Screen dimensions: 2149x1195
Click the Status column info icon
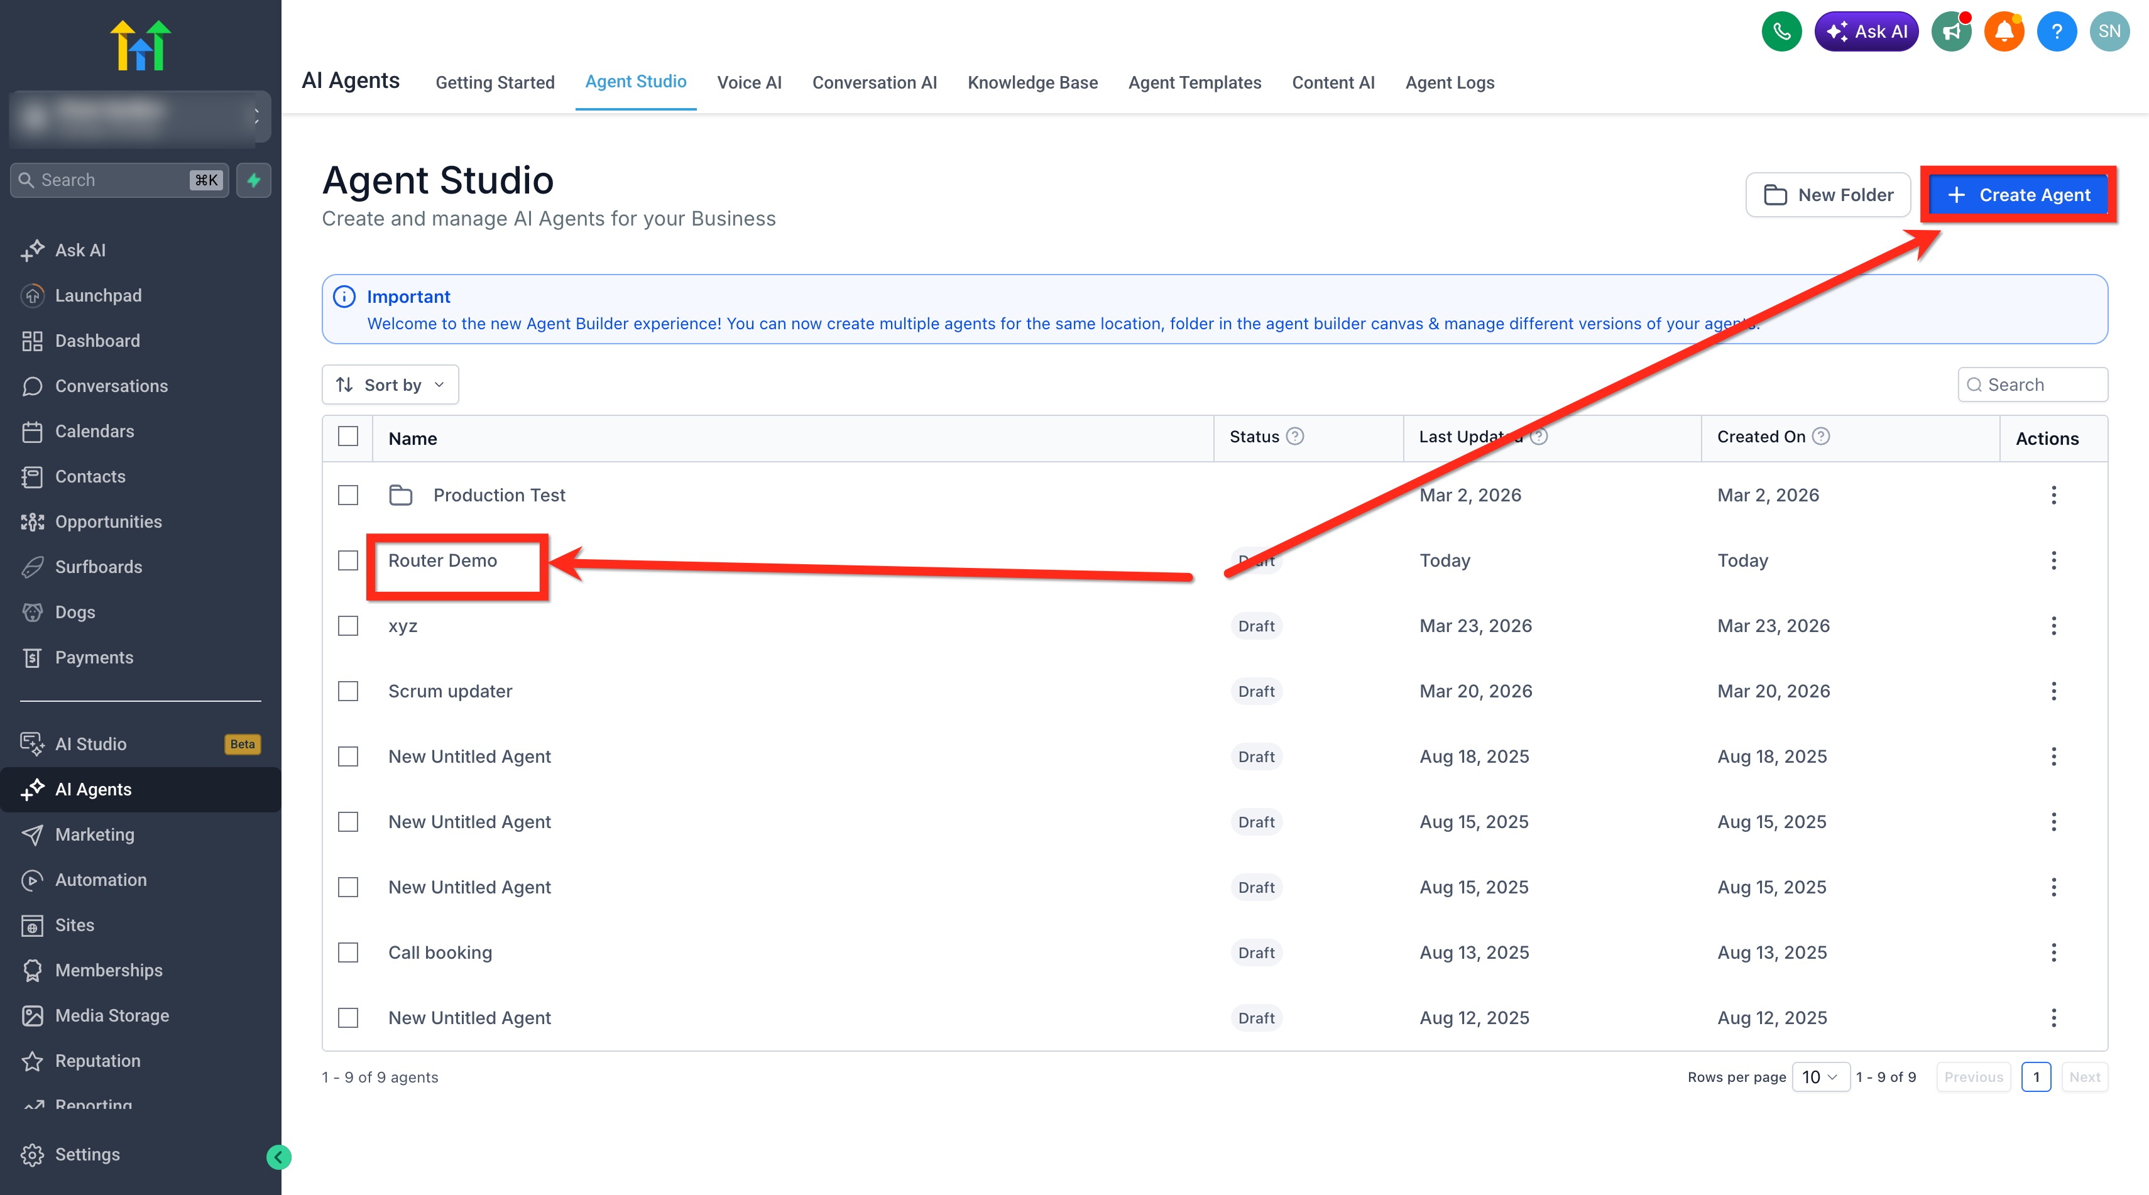click(x=1294, y=436)
